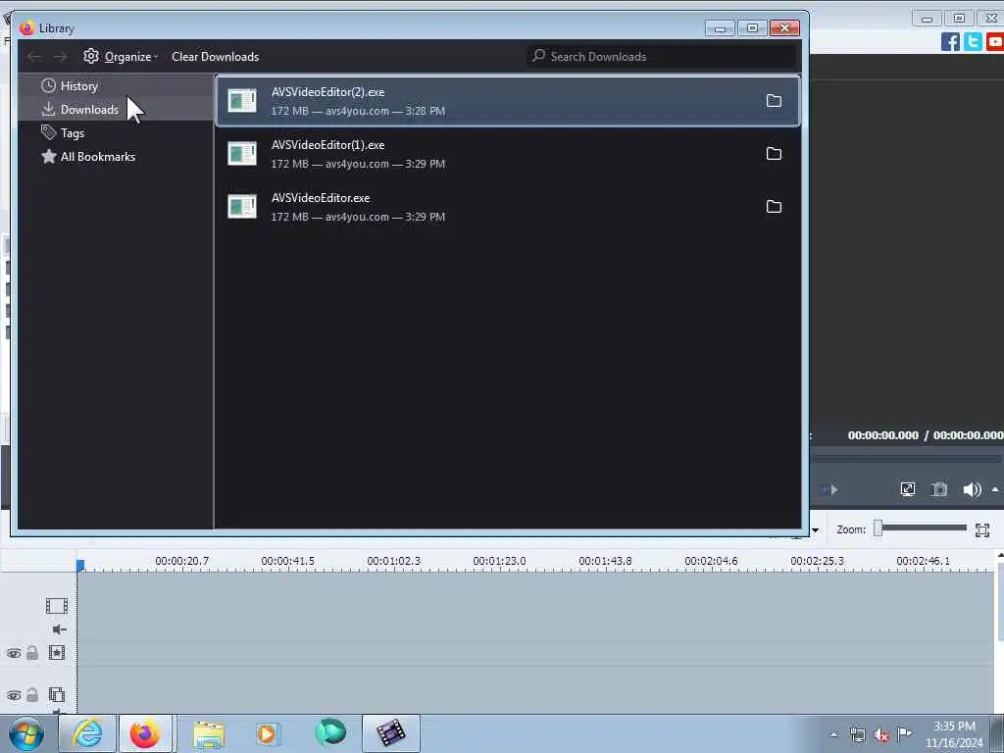Open containing folder for AVSVideoEditor(1).exe
Viewport: 1004px width, 753px height.
click(775, 154)
